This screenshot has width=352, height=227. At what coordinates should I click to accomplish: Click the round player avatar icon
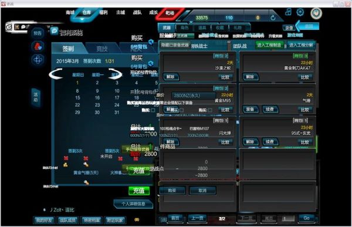[x=316, y=13]
